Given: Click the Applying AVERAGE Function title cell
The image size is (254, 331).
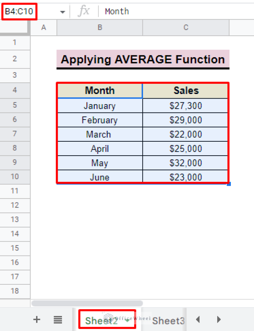Looking at the screenshot, I should click(x=143, y=60).
